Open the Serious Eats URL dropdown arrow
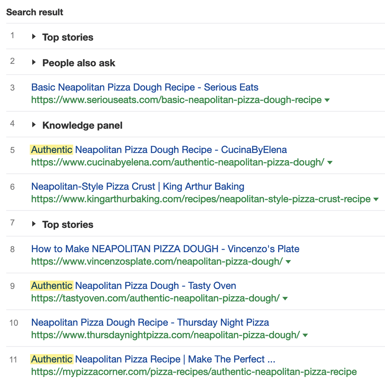The image size is (385, 385). [x=328, y=100]
